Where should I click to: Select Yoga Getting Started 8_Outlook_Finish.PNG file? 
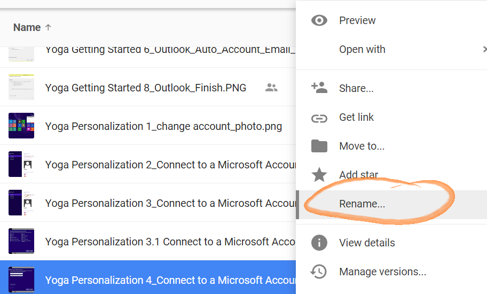[145, 88]
